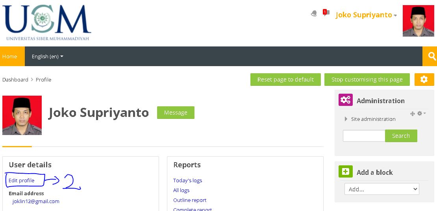Open the notifications bell icon
The image size is (437, 211).
coord(314,14)
